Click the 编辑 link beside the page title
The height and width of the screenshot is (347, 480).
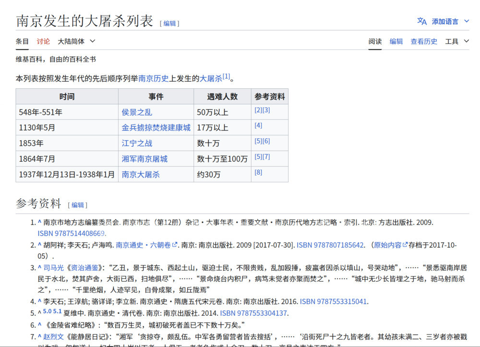pyautogui.click(x=169, y=23)
